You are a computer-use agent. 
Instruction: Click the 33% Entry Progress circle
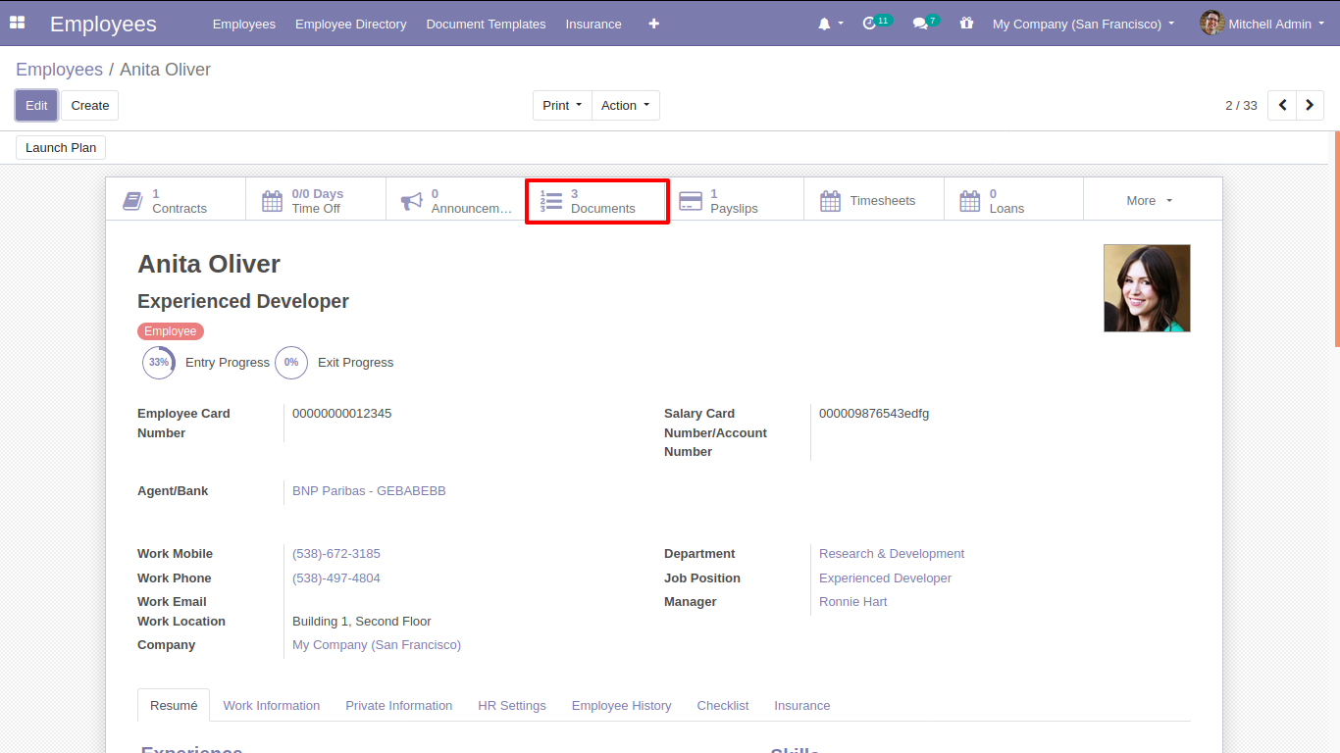click(x=159, y=362)
